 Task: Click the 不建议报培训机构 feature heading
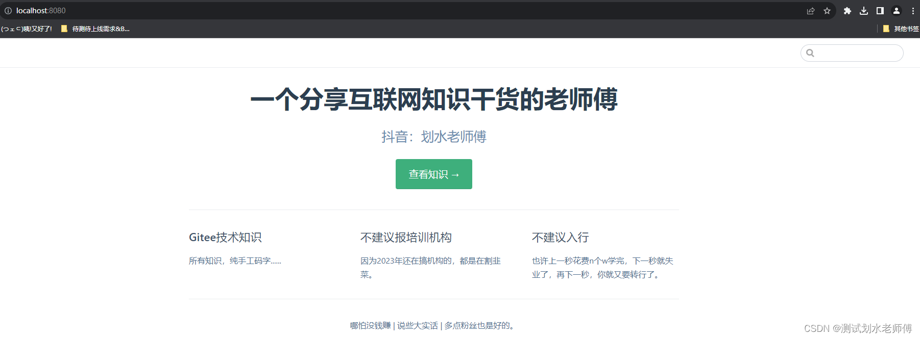[406, 238]
